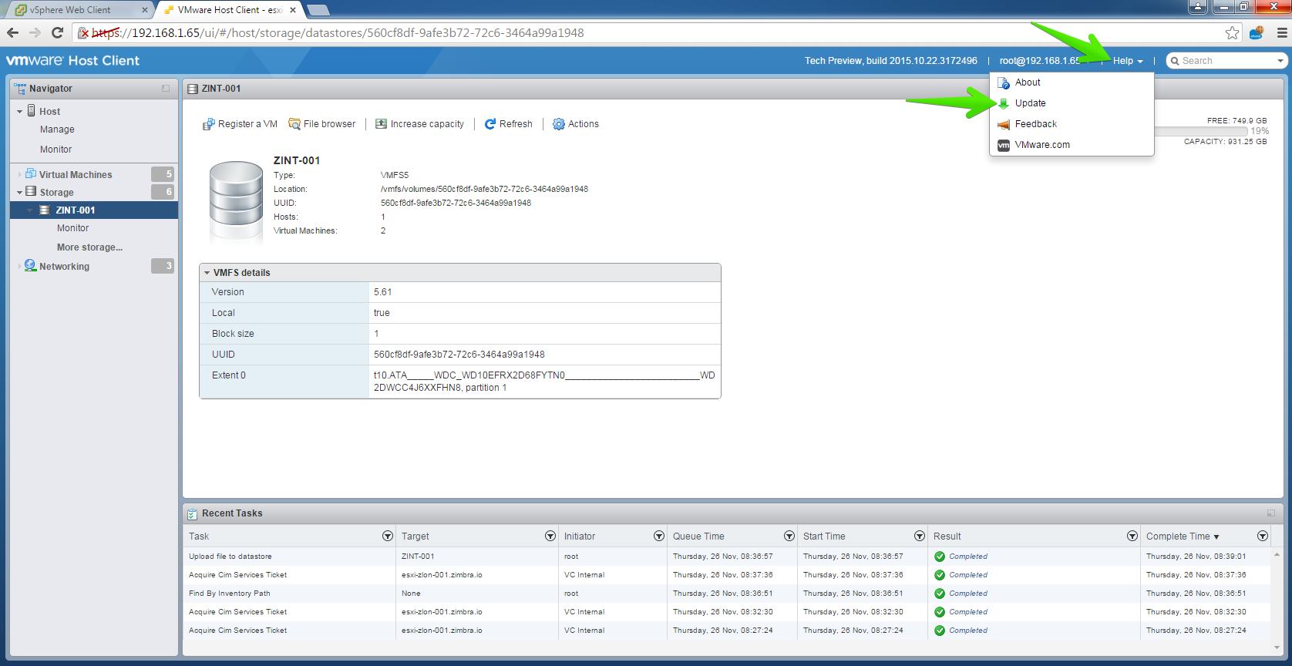Click the Register a VM icon

(x=208, y=124)
